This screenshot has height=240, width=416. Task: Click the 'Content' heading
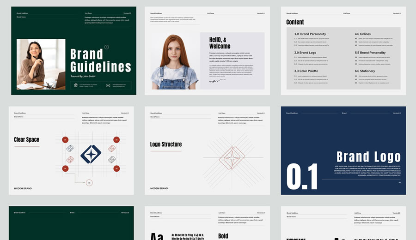click(295, 22)
